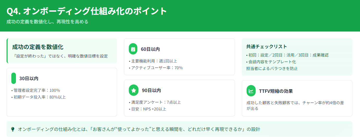Click the subtitle 成功の定義を数値化し、再現性を高める
The height and width of the screenshot is (140, 360).
[47, 22]
